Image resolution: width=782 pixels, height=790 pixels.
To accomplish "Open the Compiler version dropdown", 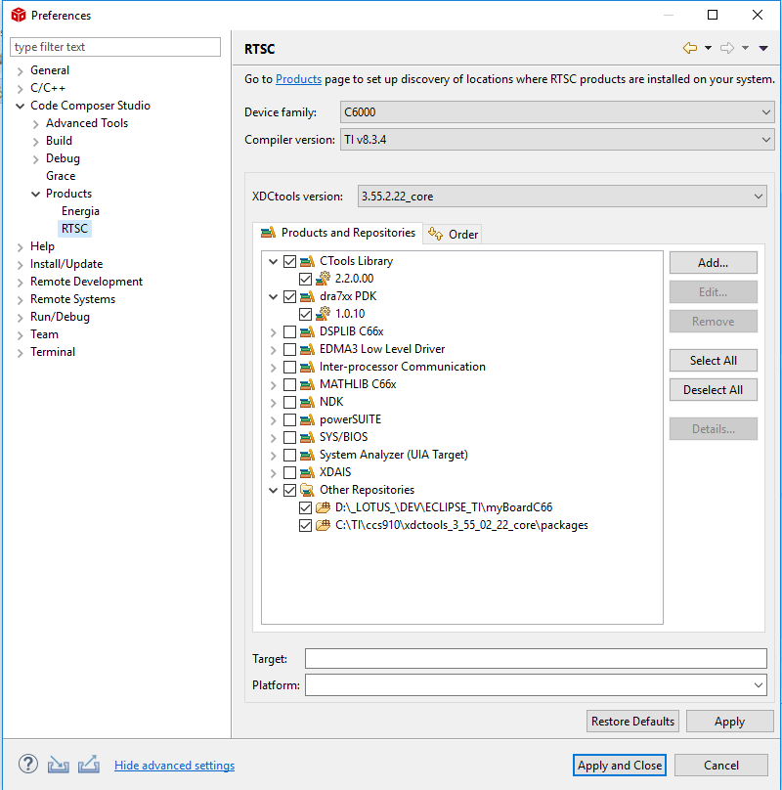I will [x=557, y=140].
